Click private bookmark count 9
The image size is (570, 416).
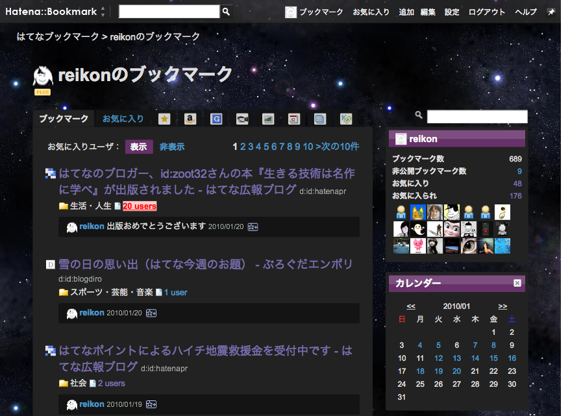click(x=519, y=171)
